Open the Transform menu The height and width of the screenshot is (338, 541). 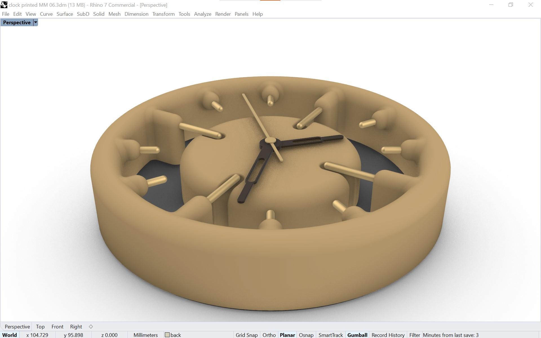click(163, 14)
